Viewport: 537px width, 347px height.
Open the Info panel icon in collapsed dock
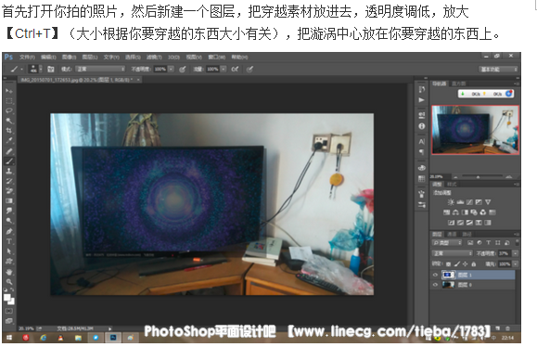click(x=422, y=126)
